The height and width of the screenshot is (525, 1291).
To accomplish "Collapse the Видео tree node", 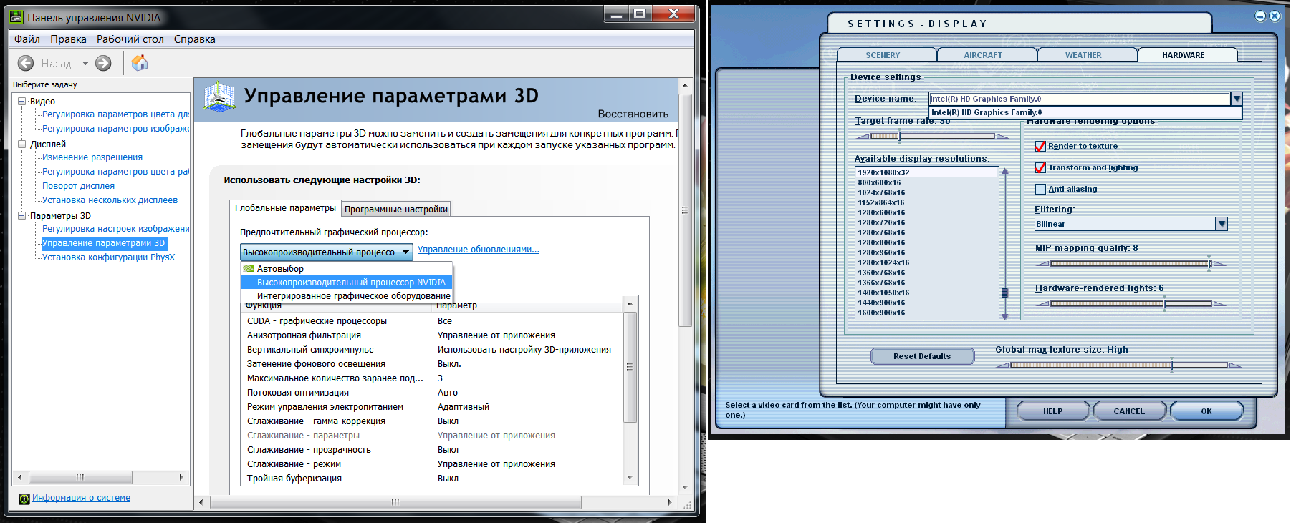I will coord(22,102).
